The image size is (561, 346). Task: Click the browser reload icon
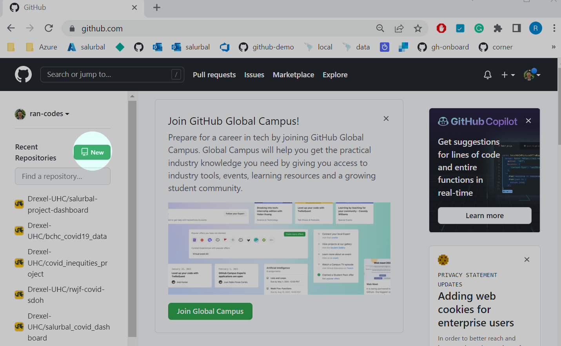(x=49, y=28)
